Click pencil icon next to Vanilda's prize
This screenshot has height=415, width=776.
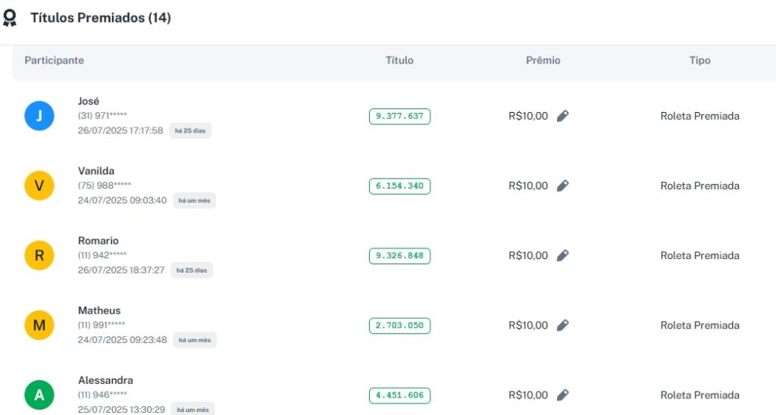tap(562, 186)
